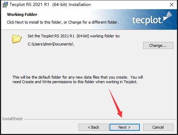178x135 pixels.
Task: Open the Change... folder dialog
Action: pos(158,45)
